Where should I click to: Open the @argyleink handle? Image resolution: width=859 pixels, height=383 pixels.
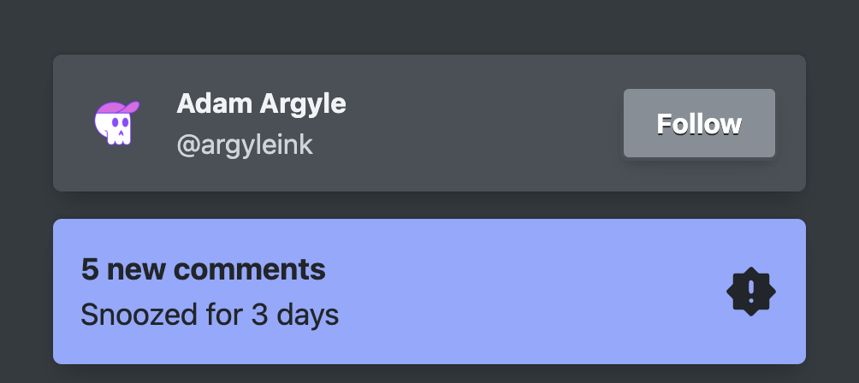coord(244,144)
